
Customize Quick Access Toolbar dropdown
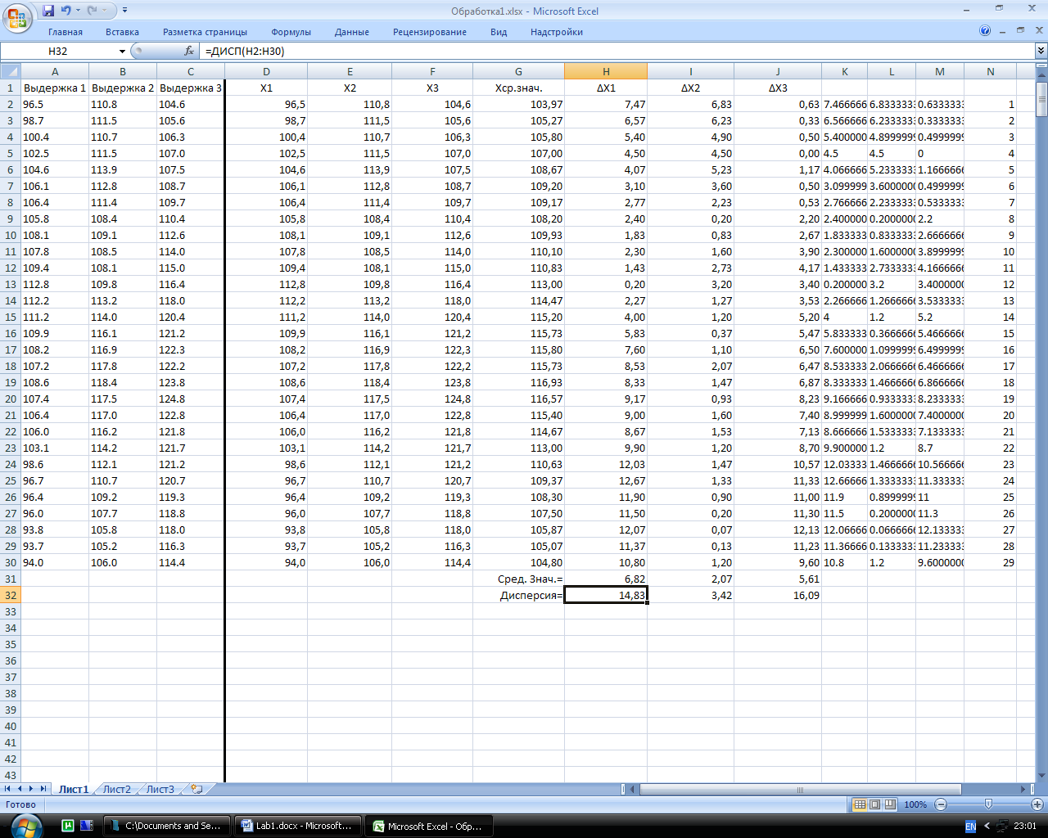(x=124, y=11)
